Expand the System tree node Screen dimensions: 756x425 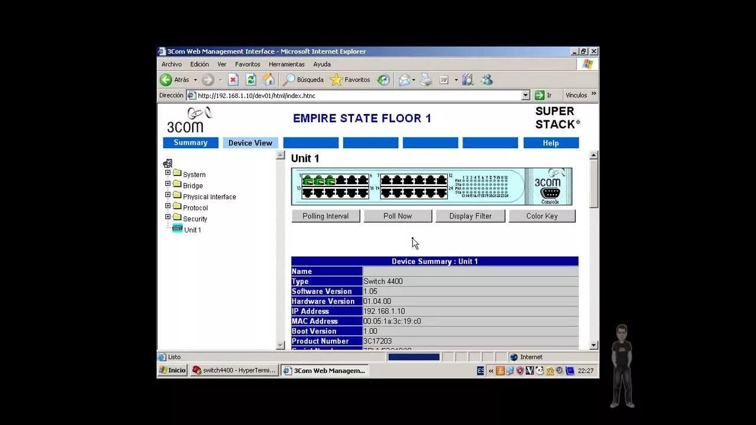pos(168,173)
